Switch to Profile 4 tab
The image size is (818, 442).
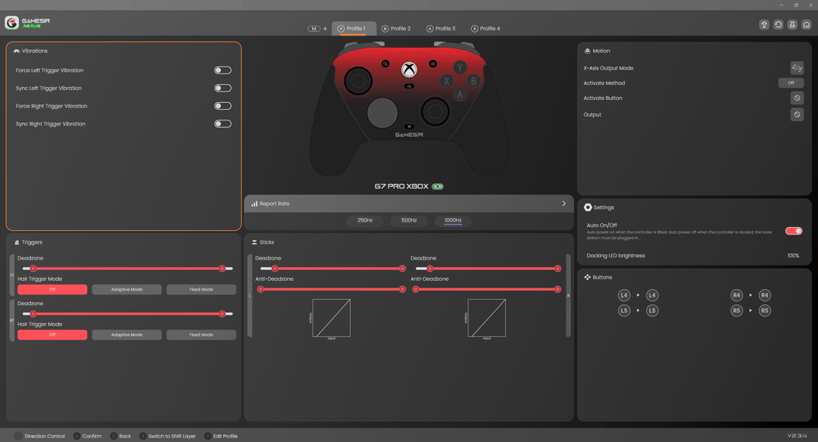pyautogui.click(x=485, y=29)
